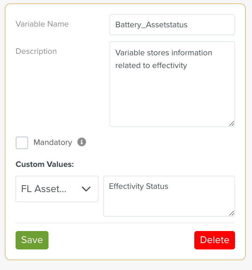Click the Effectivity Status box resize handle
Image resolution: width=252 pixels, height=270 pixels.
pos(231,213)
